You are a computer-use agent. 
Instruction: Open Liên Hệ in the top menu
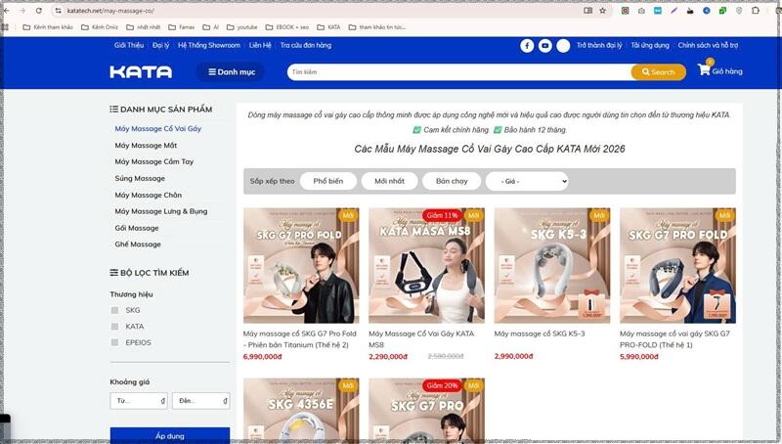click(260, 45)
